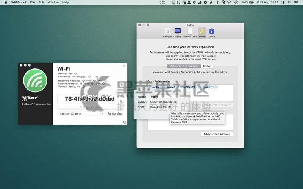Click the arch-shaped icon left of Wi-Fi in menu bar
Viewport: 303px width, 189px height.
223,2
